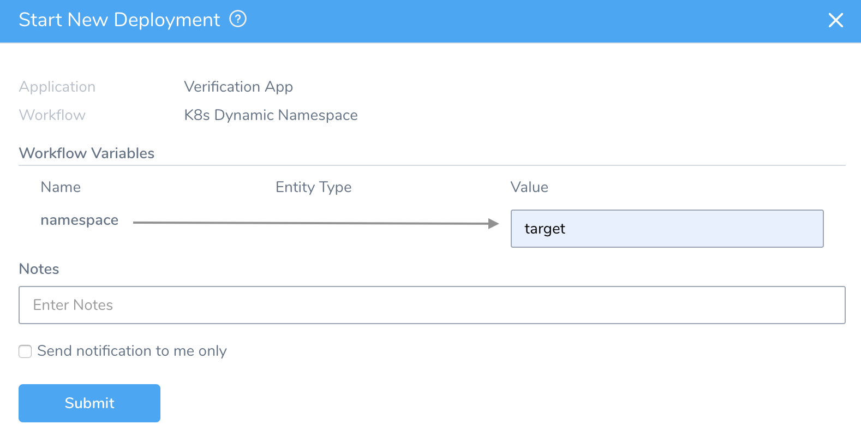Focus the Enter Notes text field
Screen dimensions: 861x442
(x=432, y=305)
